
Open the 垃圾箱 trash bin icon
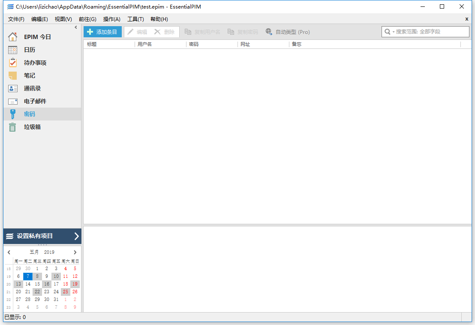coord(12,127)
